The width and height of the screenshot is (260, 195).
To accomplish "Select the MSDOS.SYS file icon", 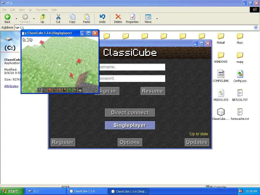I will click(x=221, y=93).
